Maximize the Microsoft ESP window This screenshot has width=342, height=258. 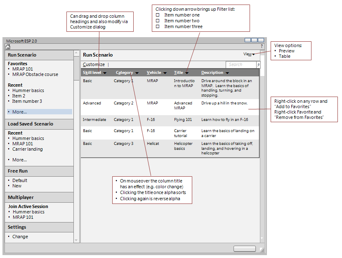254,40
